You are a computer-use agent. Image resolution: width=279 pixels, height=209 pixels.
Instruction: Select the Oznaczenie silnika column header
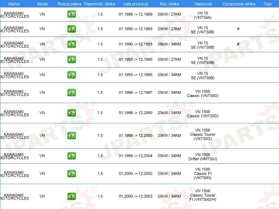239,4
